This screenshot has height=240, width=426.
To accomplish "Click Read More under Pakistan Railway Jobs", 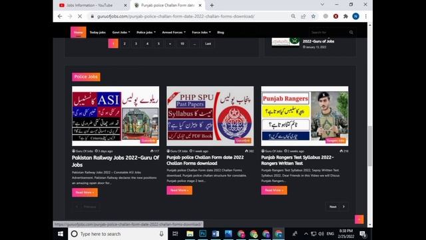I will coord(85,193).
